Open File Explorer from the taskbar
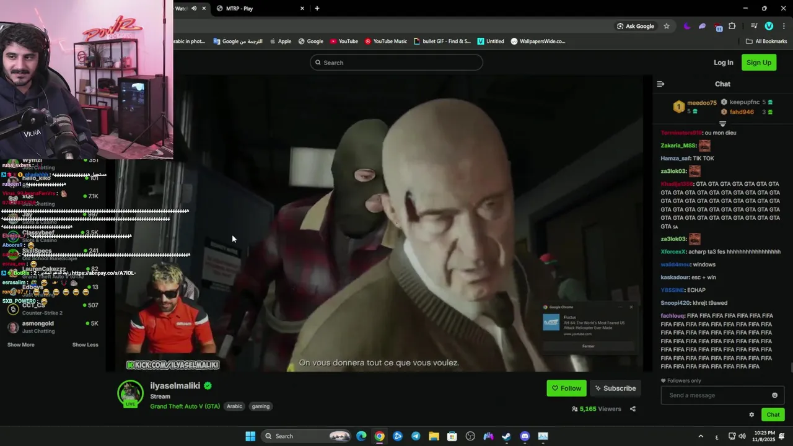 [434, 436]
